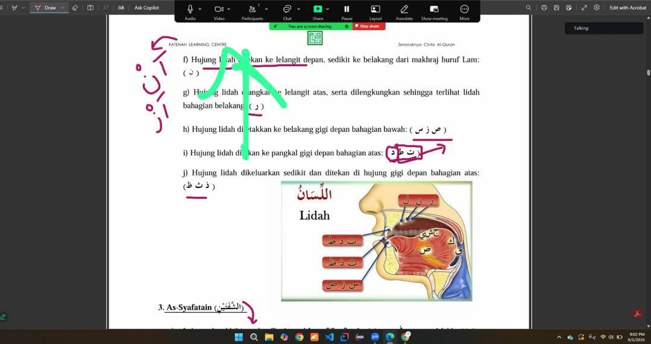Viewport: 651px width, 344px height.
Task: Show hidden system tray icons
Action: pyautogui.click(x=559, y=337)
